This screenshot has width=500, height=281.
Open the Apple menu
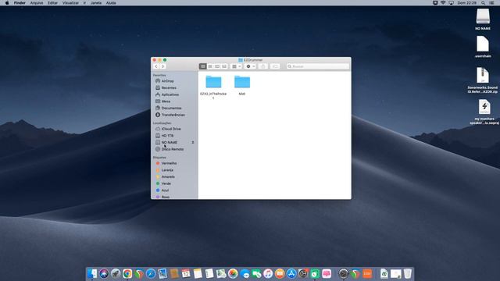[7, 3]
